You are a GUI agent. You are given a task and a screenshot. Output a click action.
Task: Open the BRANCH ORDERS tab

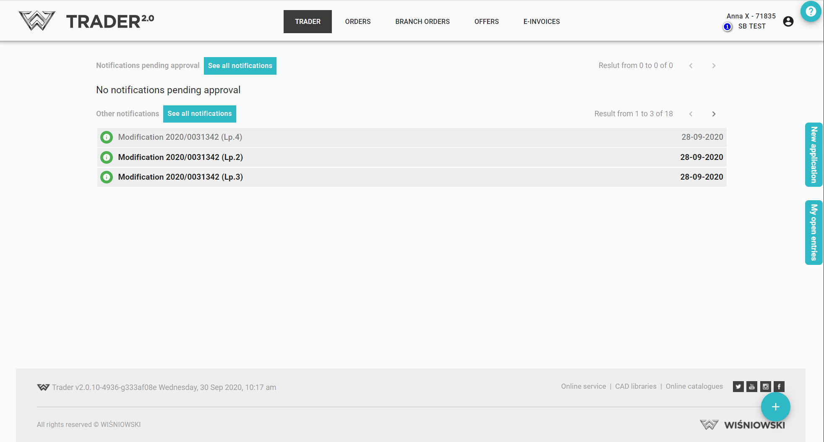[422, 21]
